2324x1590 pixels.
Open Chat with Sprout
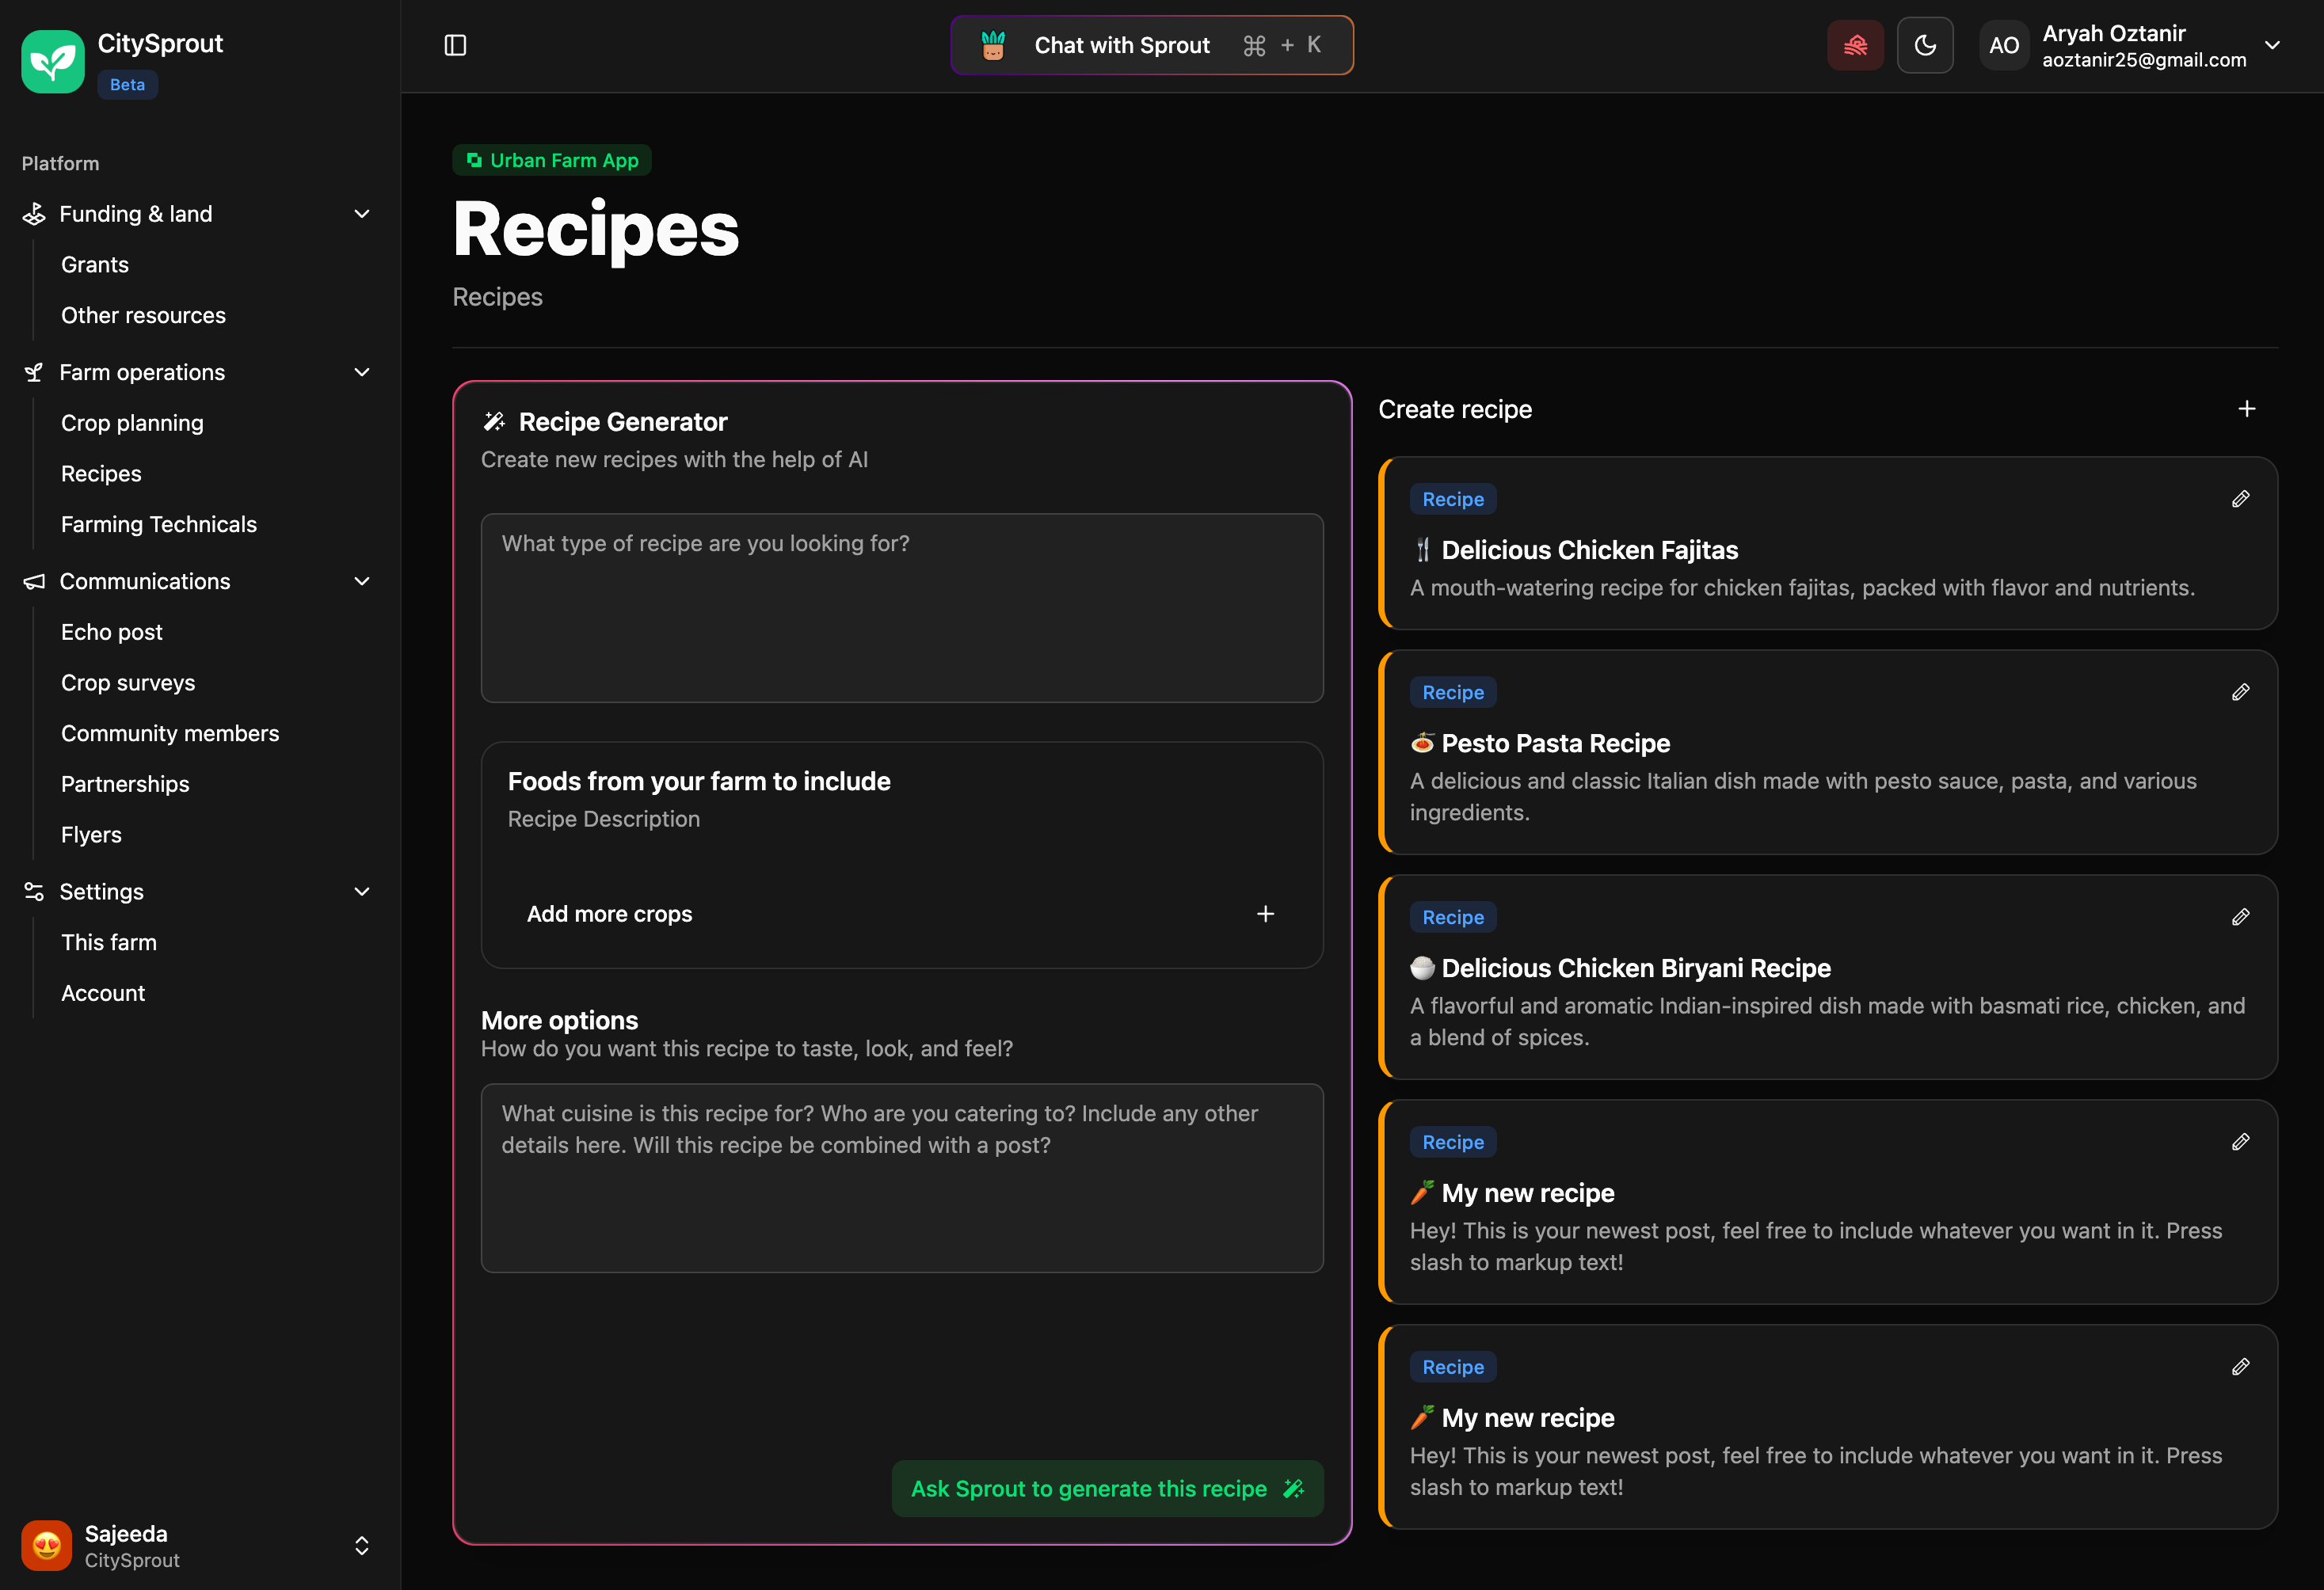[x=1152, y=45]
